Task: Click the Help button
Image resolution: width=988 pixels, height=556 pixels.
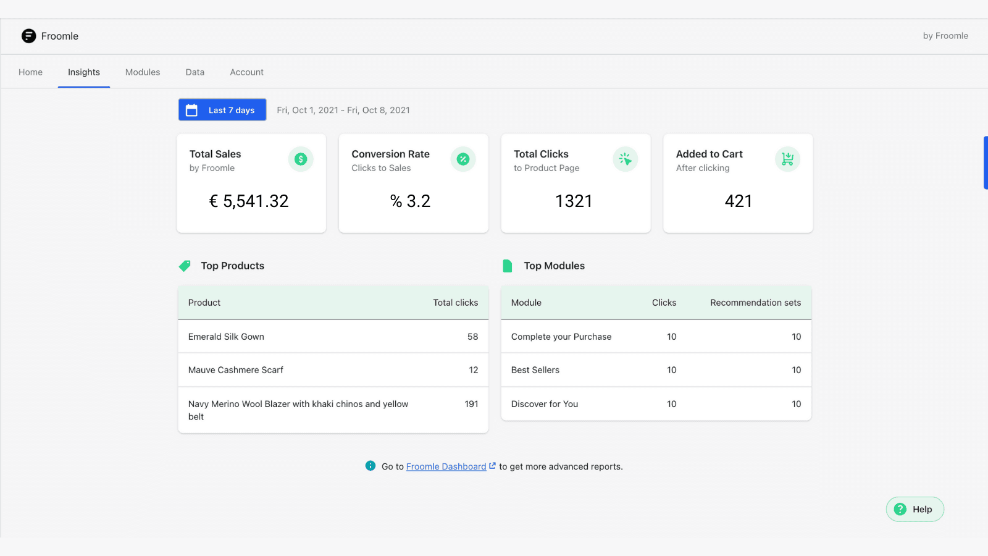Action: [915, 509]
